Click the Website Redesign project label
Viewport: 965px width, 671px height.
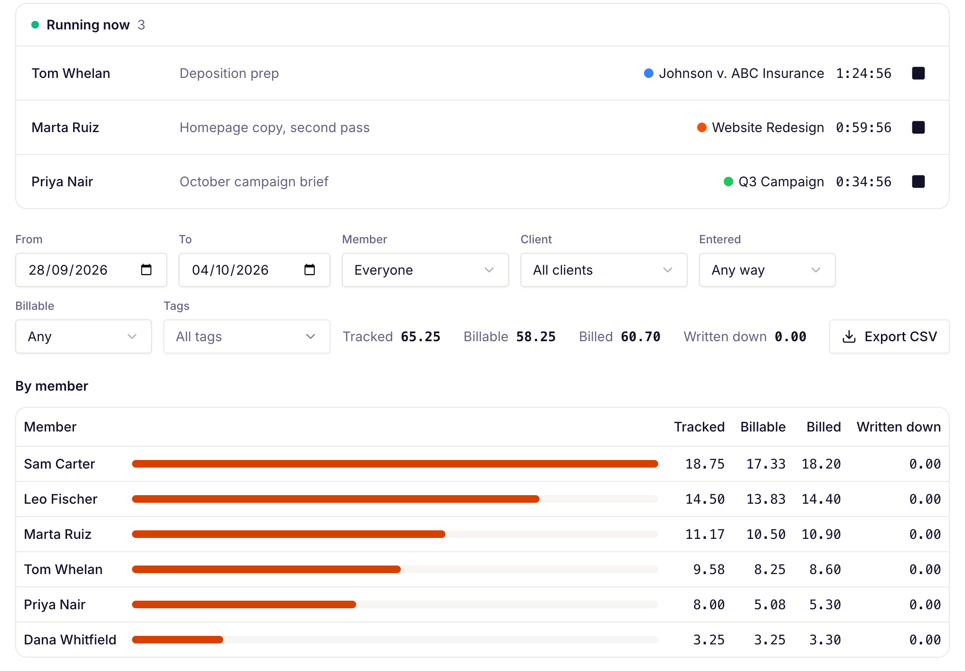pos(768,127)
